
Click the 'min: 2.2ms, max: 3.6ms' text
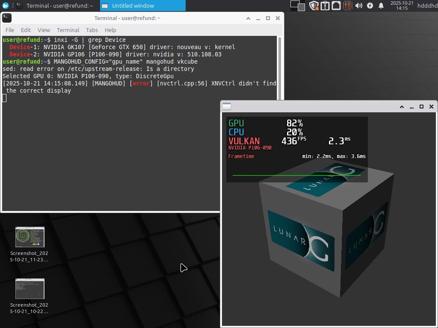[334, 156]
